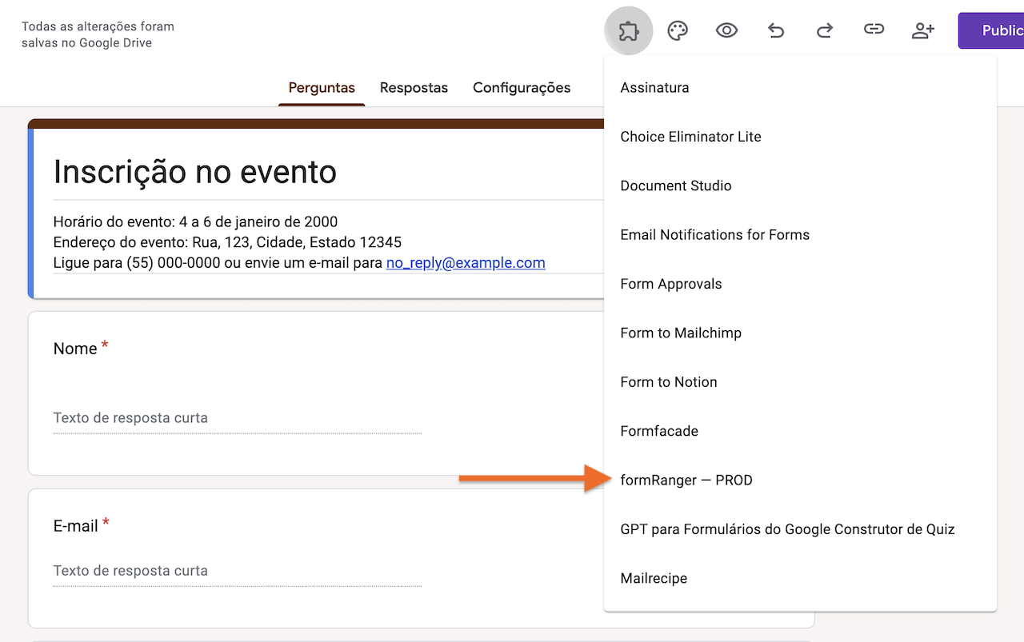The height and width of the screenshot is (642, 1024).
Task: Switch to the Respostas tab
Action: click(414, 88)
